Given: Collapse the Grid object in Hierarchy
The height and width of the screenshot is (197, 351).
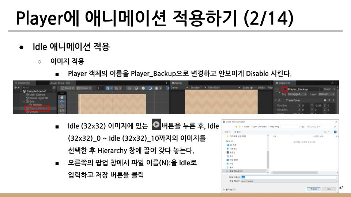Looking at the screenshot, I should pyautogui.click(x=24, y=101).
